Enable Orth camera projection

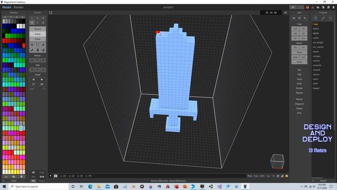(262, 176)
